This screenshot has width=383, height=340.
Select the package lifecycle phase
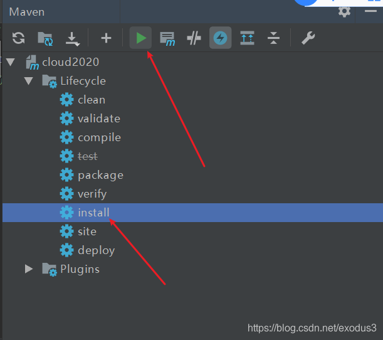100,175
